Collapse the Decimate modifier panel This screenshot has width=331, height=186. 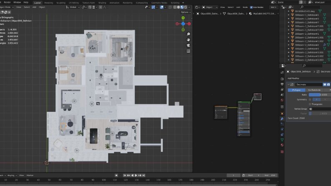(288, 85)
